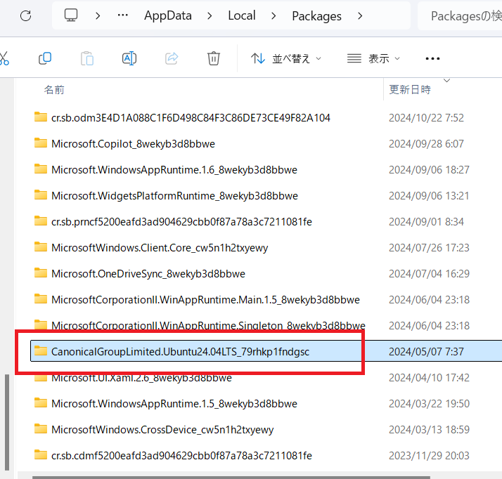
Task: Open the 表示 view dropdown
Action: tap(373, 58)
